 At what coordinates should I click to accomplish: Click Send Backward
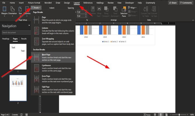click(x=115, y=12)
